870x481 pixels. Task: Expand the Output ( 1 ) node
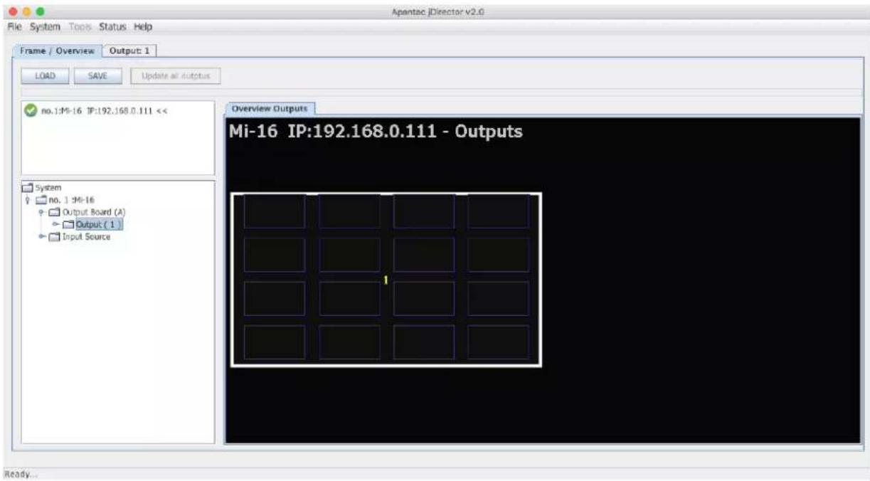click(55, 225)
